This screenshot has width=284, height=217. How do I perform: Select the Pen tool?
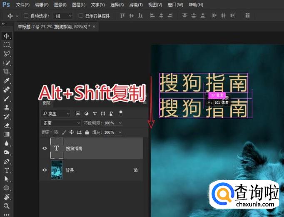coord(7,161)
